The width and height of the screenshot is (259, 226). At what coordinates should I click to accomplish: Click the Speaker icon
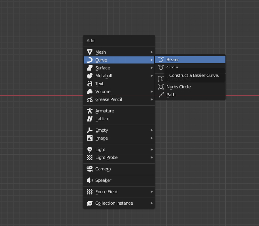pos(90,180)
